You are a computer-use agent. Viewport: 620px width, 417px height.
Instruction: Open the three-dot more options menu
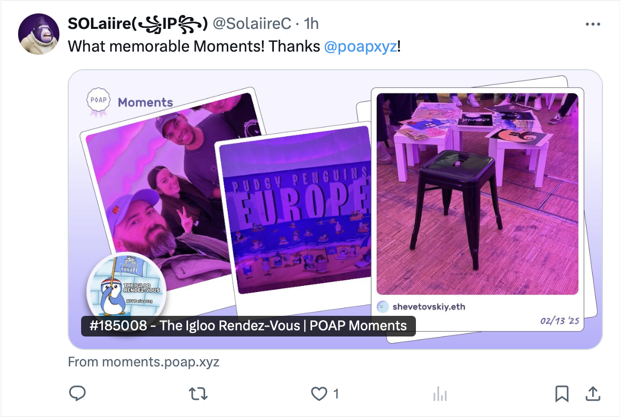(592, 24)
